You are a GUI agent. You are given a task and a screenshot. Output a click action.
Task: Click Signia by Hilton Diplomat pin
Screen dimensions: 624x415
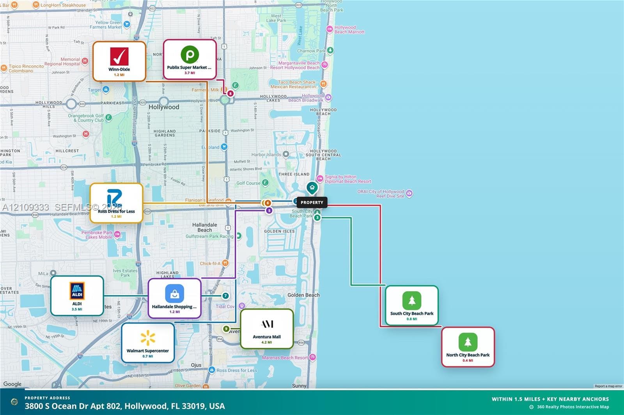(320, 179)
